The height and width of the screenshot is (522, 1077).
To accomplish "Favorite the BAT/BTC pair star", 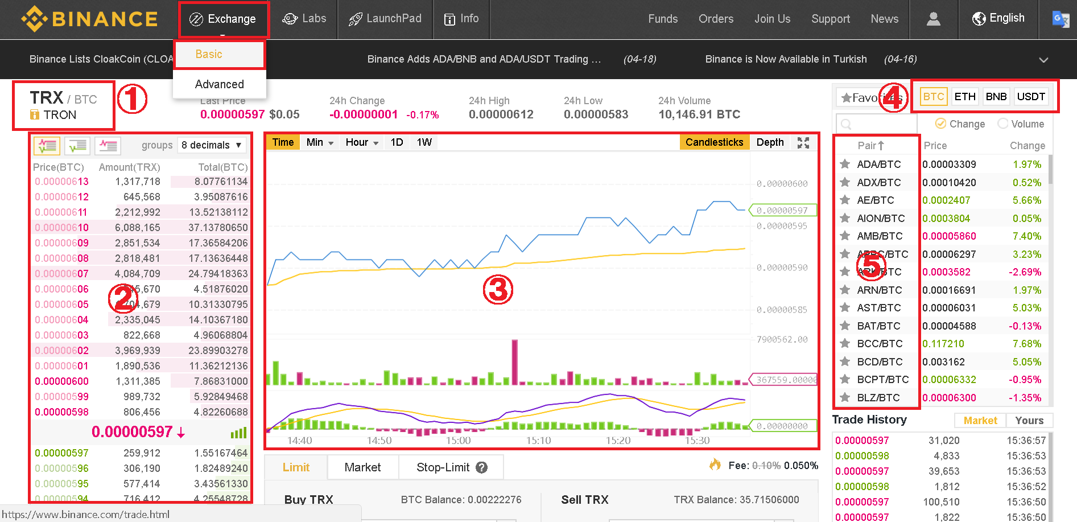I will click(x=845, y=326).
